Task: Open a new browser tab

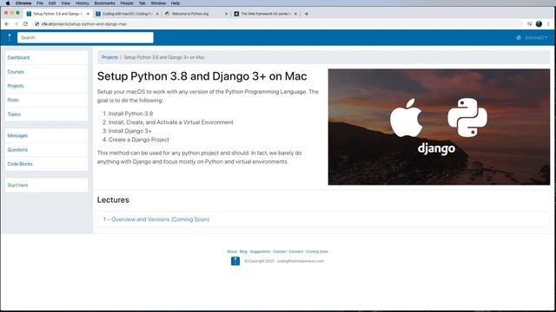Action: tap(307, 14)
